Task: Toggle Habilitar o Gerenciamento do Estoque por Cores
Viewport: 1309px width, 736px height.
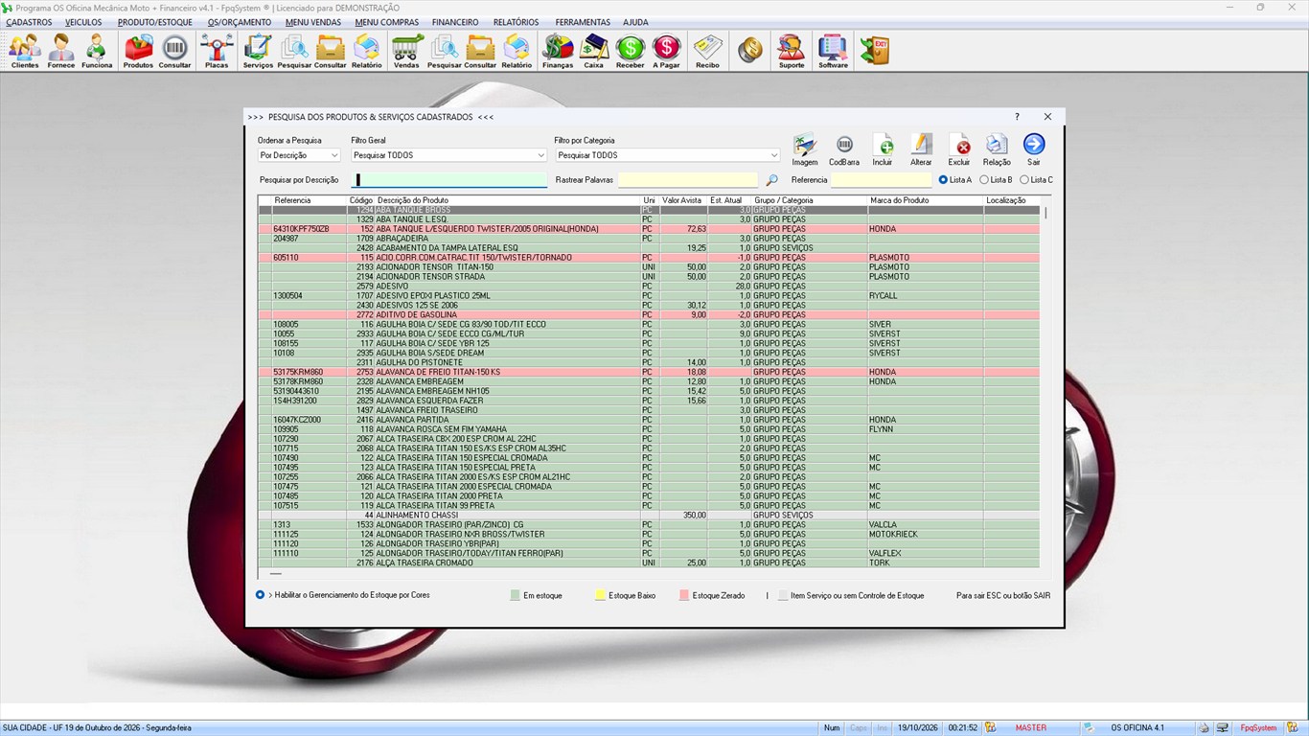Action: (261, 595)
